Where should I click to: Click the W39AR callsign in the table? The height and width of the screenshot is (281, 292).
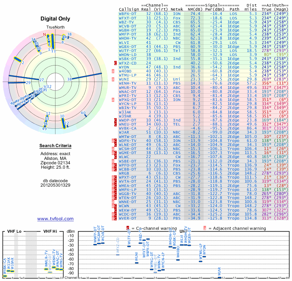(x=125, y=116)
